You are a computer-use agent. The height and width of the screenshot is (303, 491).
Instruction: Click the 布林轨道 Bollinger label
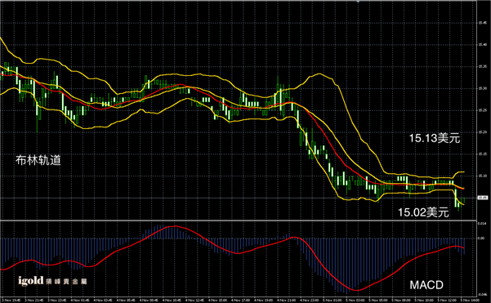click(x=38, y=160)
